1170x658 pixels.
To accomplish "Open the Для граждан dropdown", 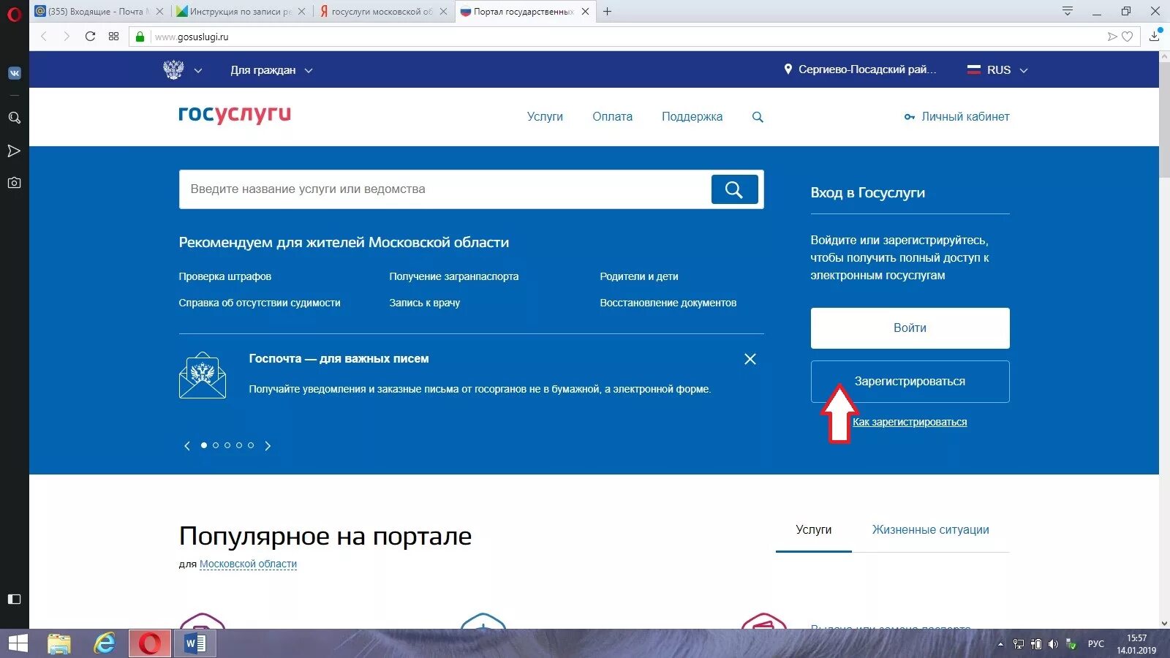I will pos(271,70).
